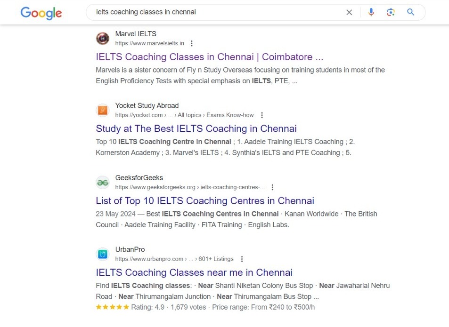
Task: Click the magnifying glass search button
Action: (411, 12)
